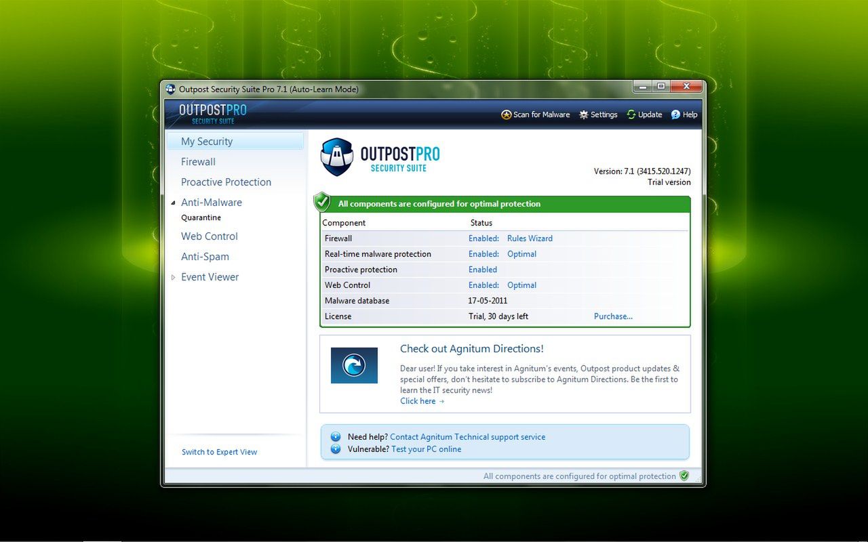The image size is (868, 542).
Task: Click the info icon beside Need help
Action: tap(336, 437)
